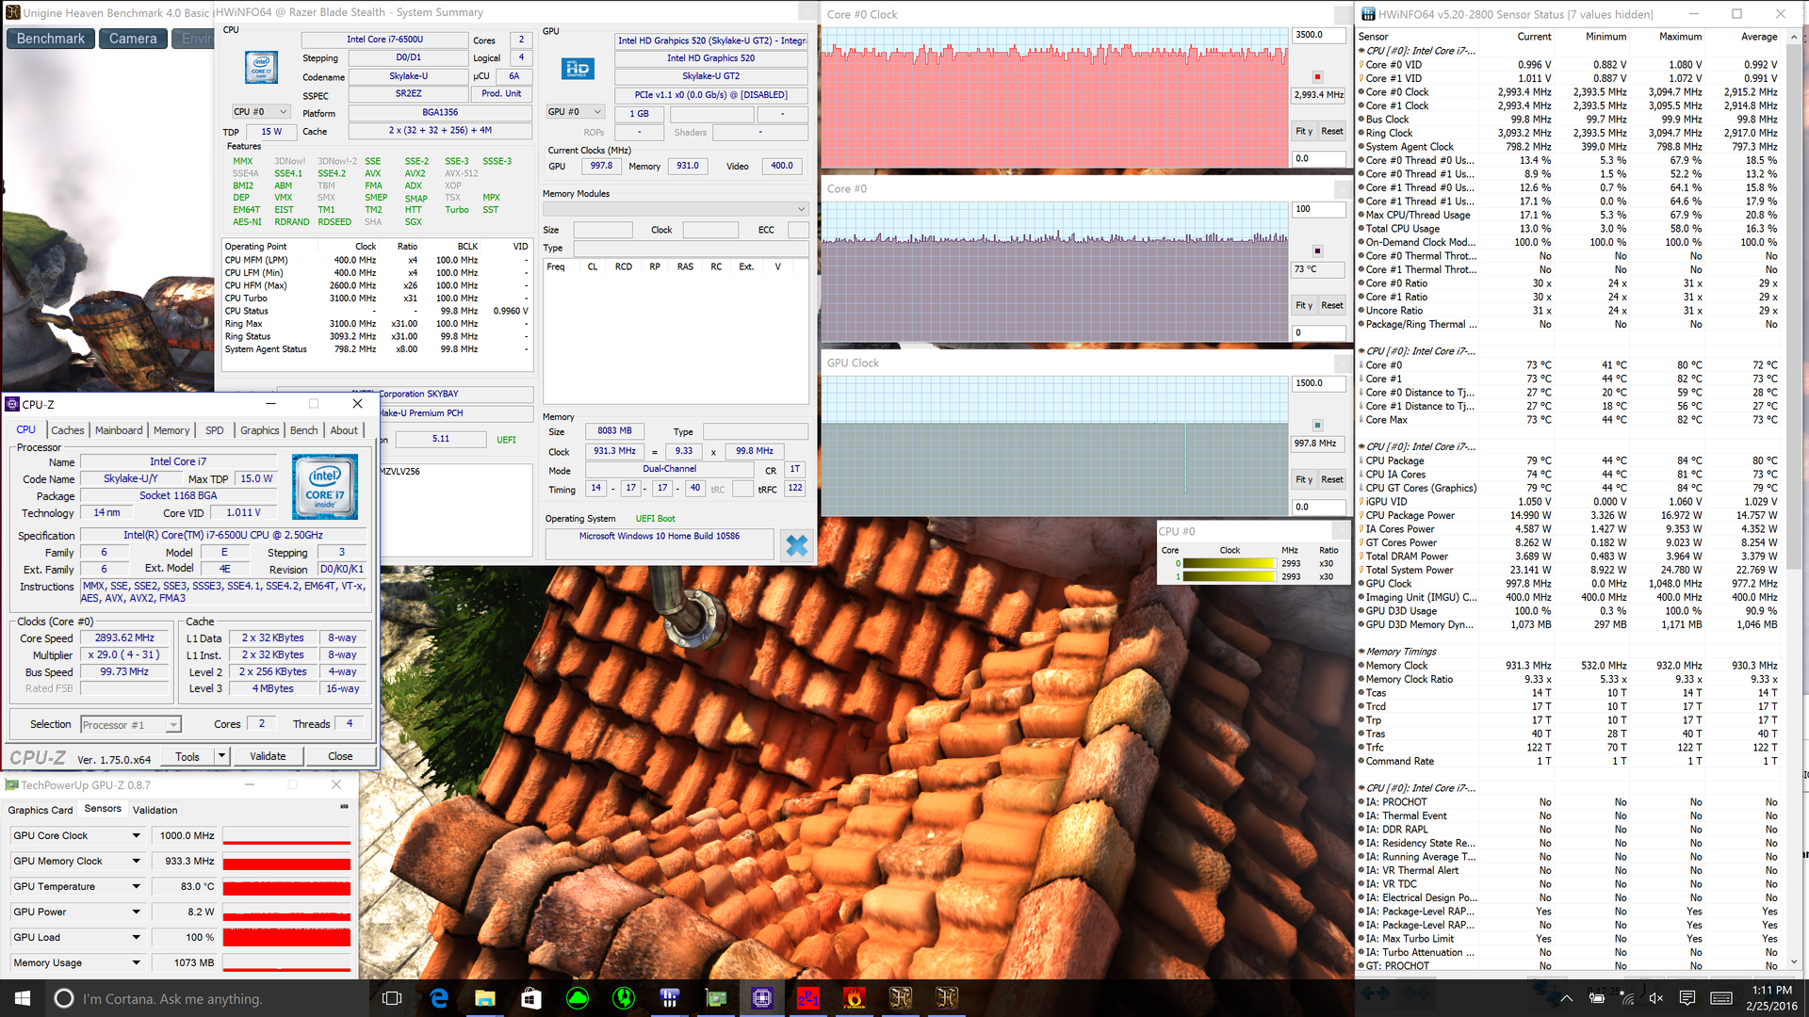Open the Prime95 taskbar icon
This screenshot has height=1017, width=1809.
pos(807,998)
